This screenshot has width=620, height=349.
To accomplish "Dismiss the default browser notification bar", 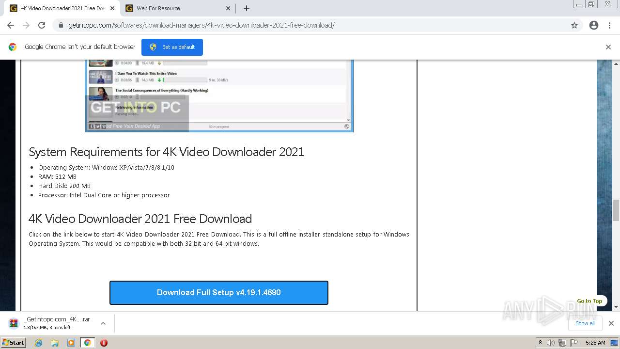I will tap(608, 47).
